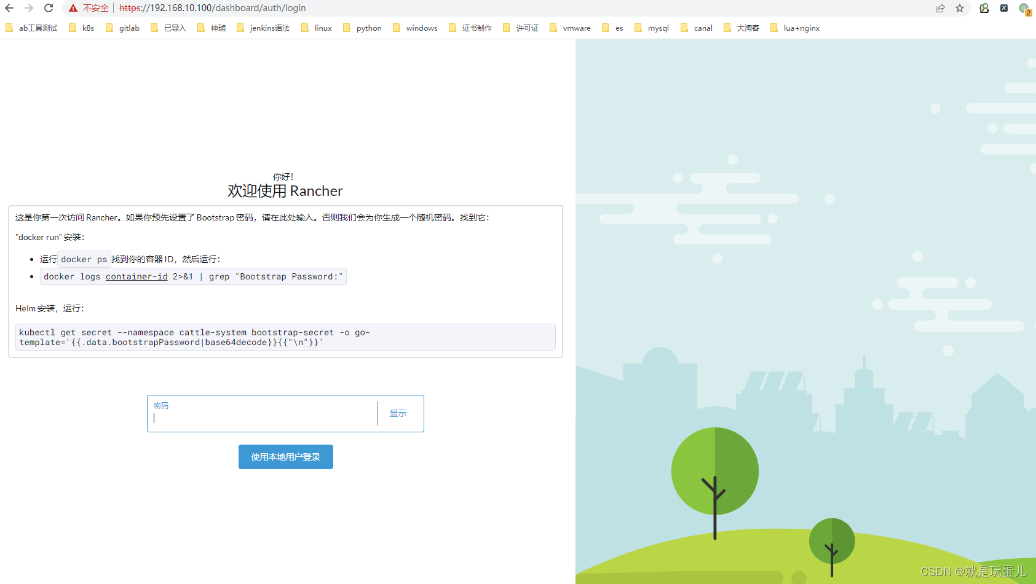1036x584 pixels.
Task: Click the '"docker run" 安装:' text
Action: click(x=50, y=237)
